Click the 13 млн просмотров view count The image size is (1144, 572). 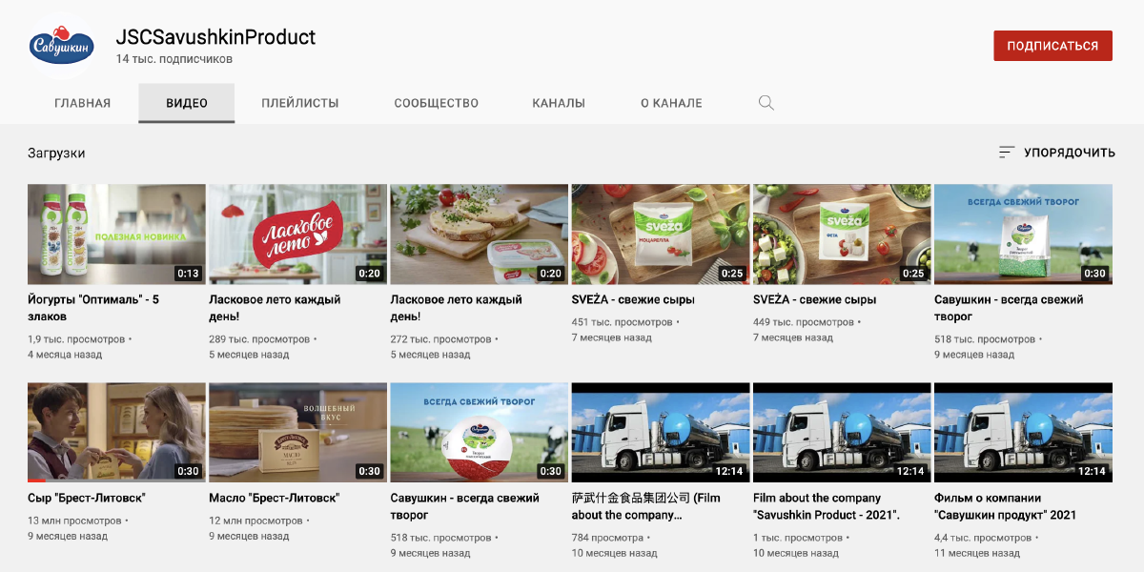[74, 521]
